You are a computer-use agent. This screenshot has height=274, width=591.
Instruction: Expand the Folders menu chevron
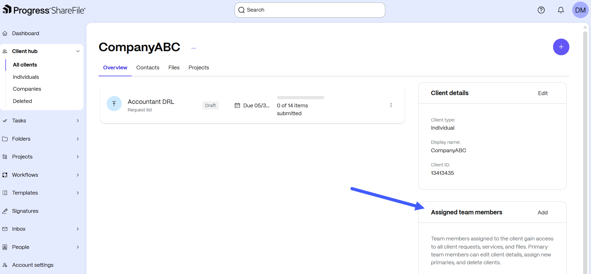point(78,139)
